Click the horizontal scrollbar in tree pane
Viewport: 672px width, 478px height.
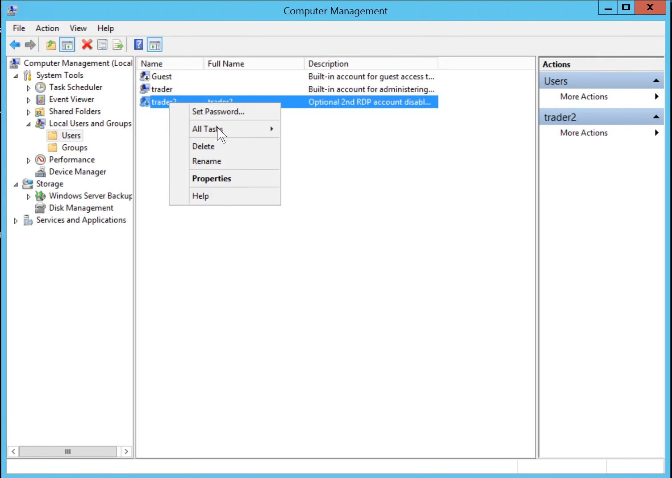(x=68, y=452)
